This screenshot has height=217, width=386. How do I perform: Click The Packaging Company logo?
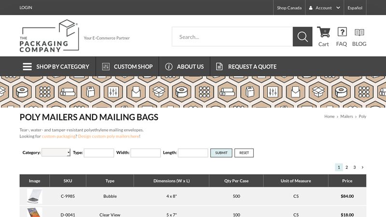tap(49, 36)
